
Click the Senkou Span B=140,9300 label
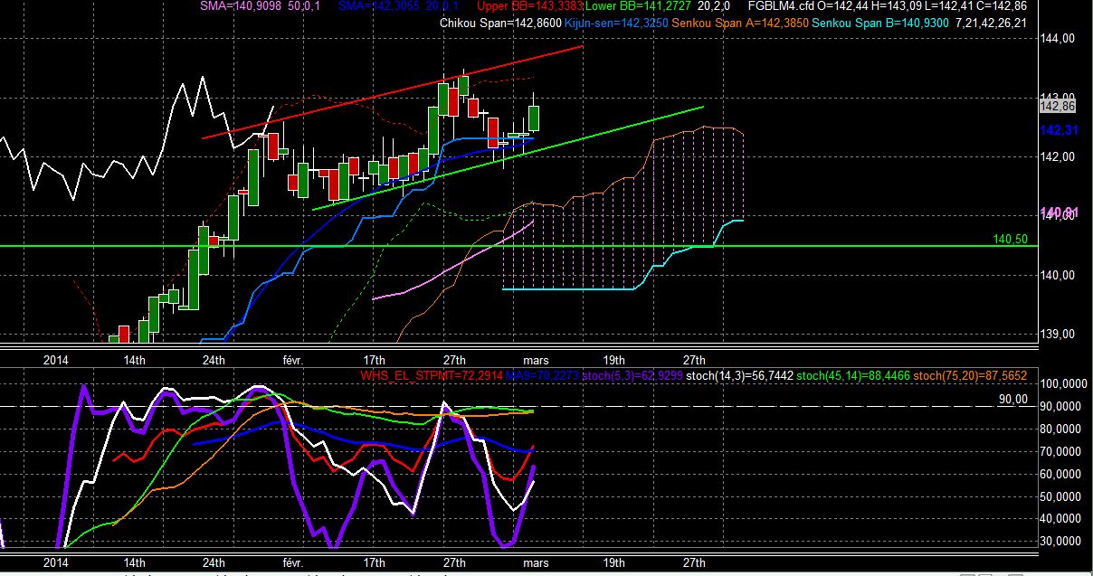[x=881, y=23]
